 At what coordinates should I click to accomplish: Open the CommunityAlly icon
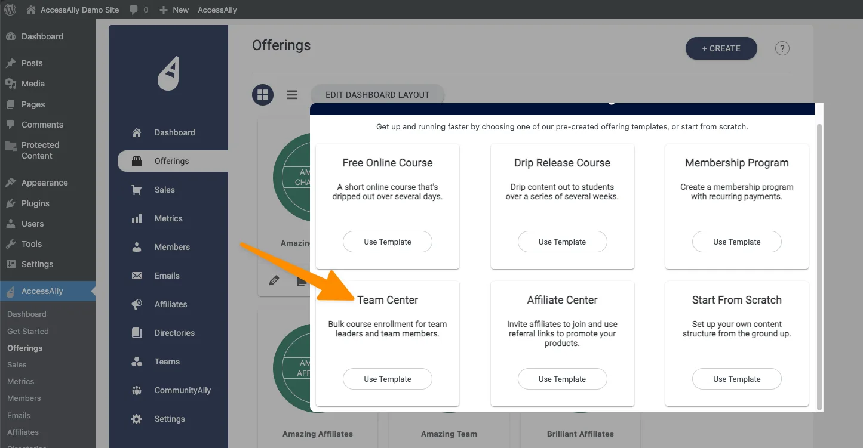(138, 390)
